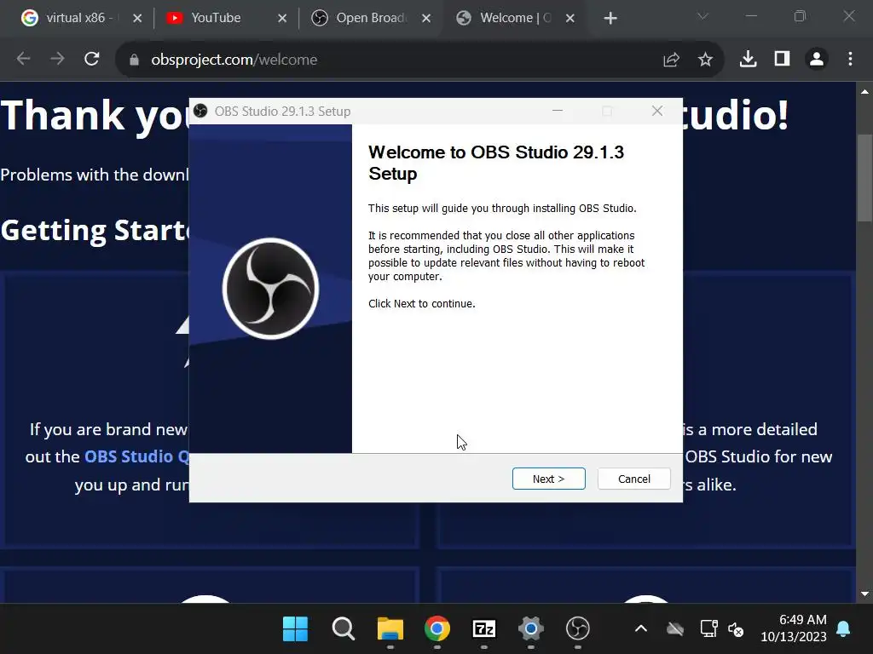Close the Welcome tab
This screenshot has width=873, height=654.
(570, 19)
